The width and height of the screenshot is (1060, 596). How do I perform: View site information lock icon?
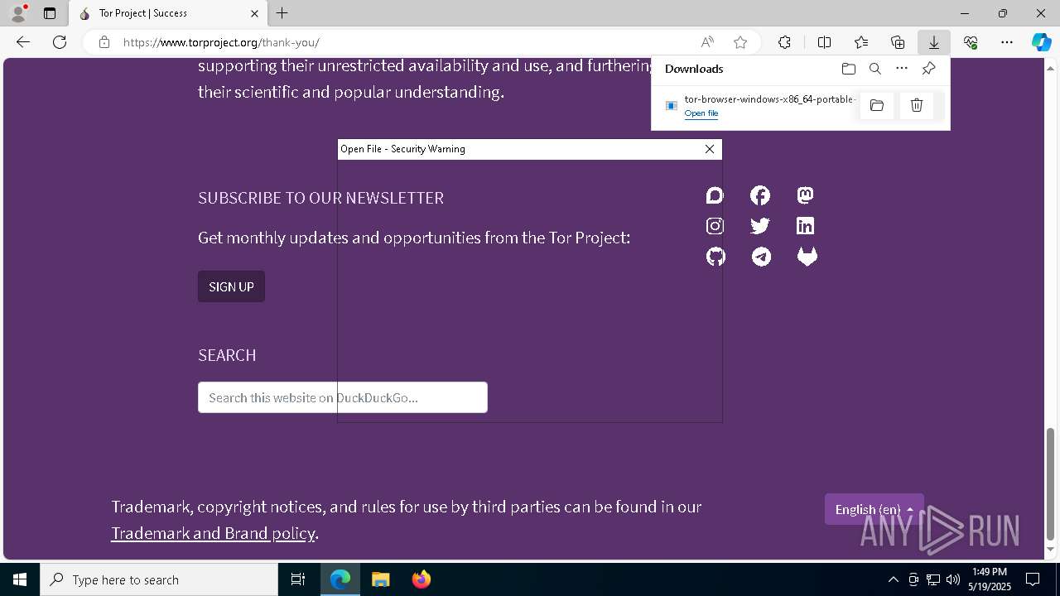point(104,42)
